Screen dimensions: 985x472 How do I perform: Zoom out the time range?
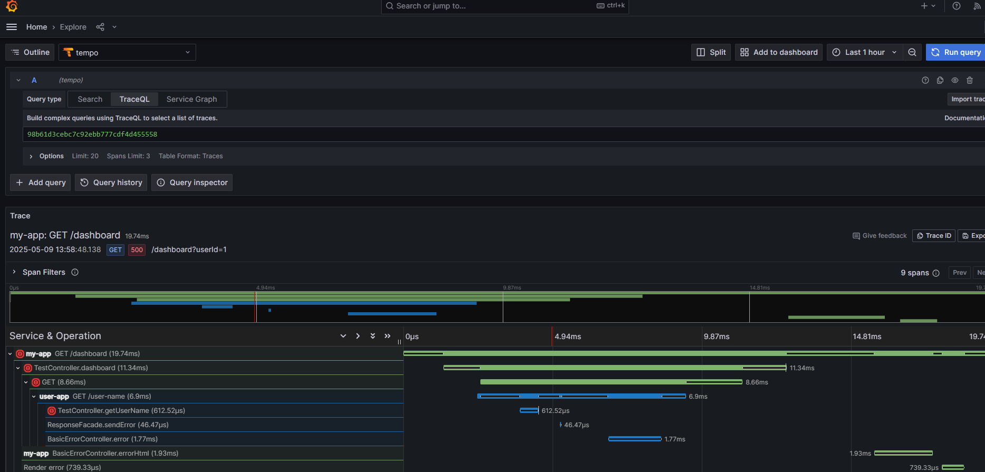coord(912,52)
